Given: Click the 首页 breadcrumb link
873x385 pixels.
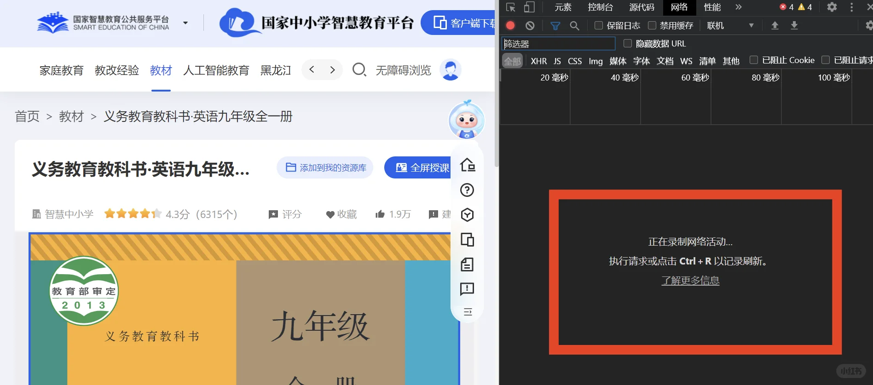Looking at the screenshot, I should (27, 116).
